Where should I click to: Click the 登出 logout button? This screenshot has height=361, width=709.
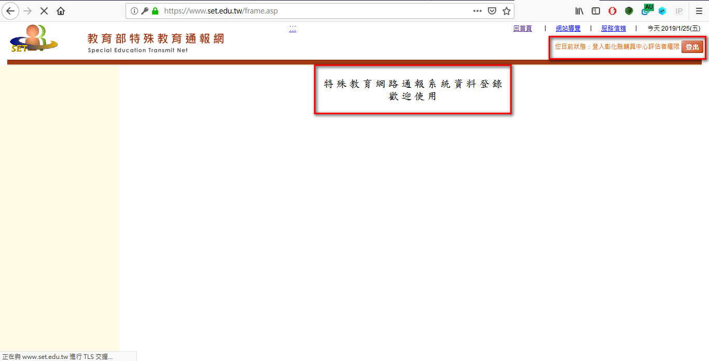(x=692, y=47)
